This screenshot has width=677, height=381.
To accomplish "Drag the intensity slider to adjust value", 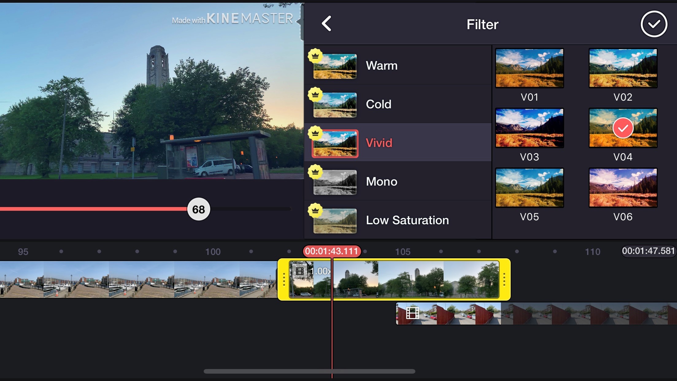I will pos(198,209).
